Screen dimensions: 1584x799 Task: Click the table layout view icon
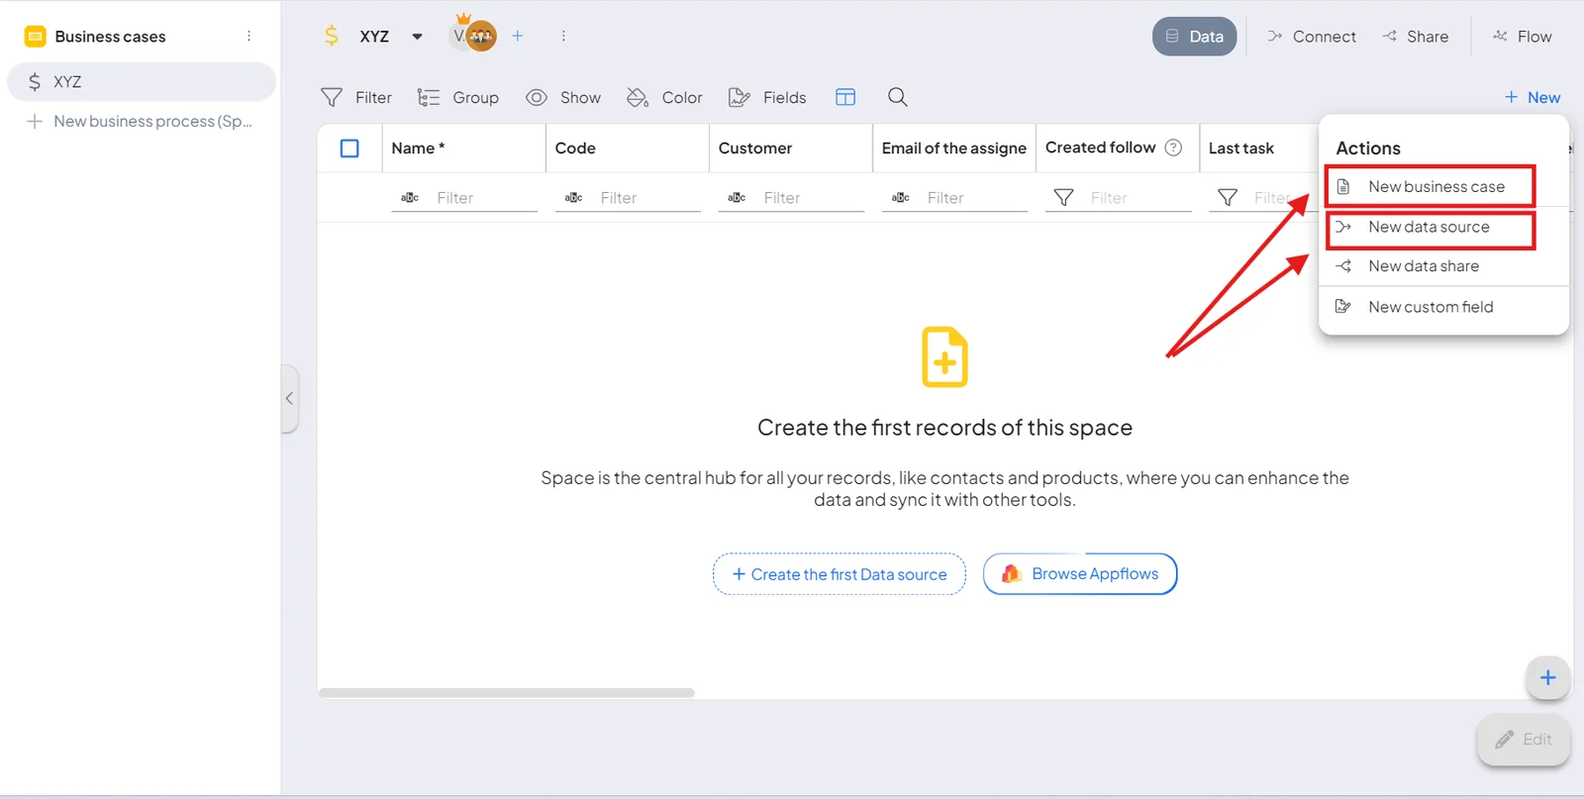coord(845,97)
